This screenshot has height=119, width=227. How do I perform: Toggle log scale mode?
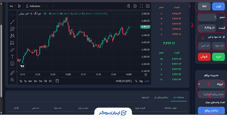tap(141, 81)
